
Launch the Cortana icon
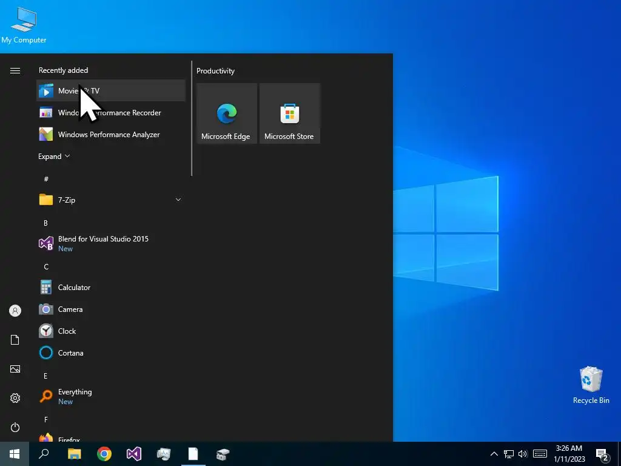tap(46, 353)
